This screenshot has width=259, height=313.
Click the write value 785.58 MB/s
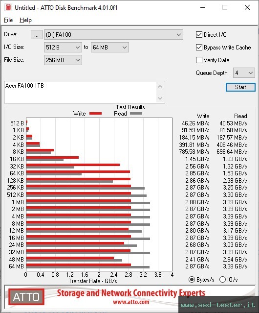point(194,152)
